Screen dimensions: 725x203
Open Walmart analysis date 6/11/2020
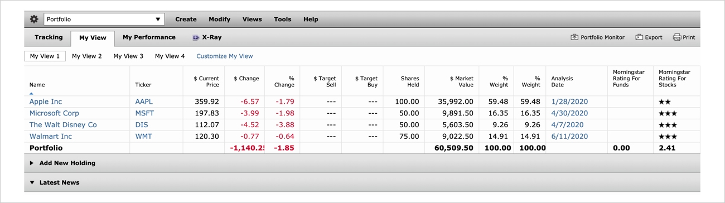click(569, 136)
